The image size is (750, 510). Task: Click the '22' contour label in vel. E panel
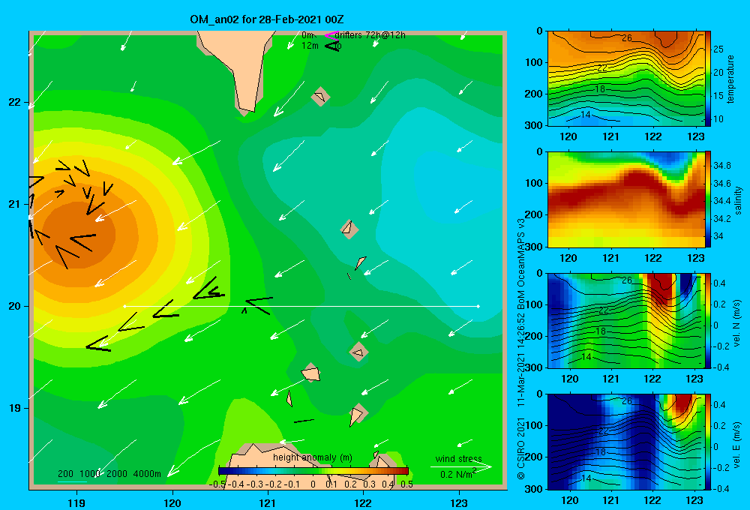[603, 431]
